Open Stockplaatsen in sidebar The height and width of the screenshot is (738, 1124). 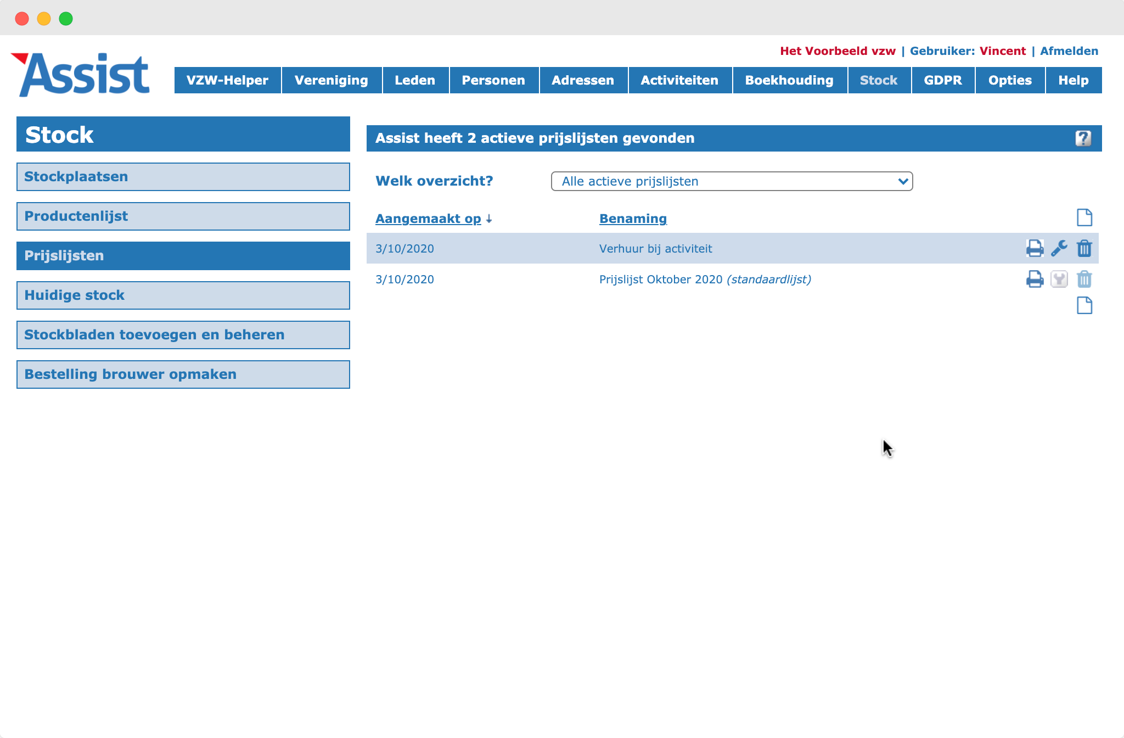(183, 177)
